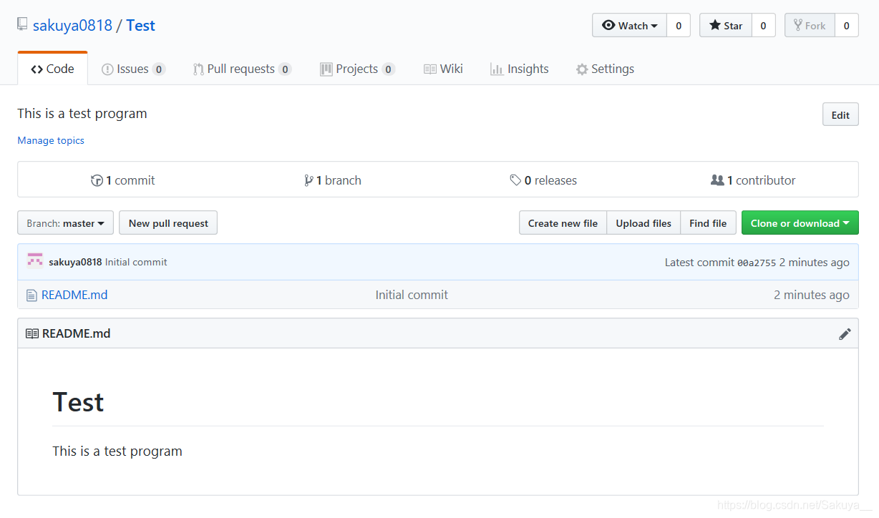
Task: Click the history clock icon beside 1 commit
Action: pyautogui.click(x=97, y=180)
